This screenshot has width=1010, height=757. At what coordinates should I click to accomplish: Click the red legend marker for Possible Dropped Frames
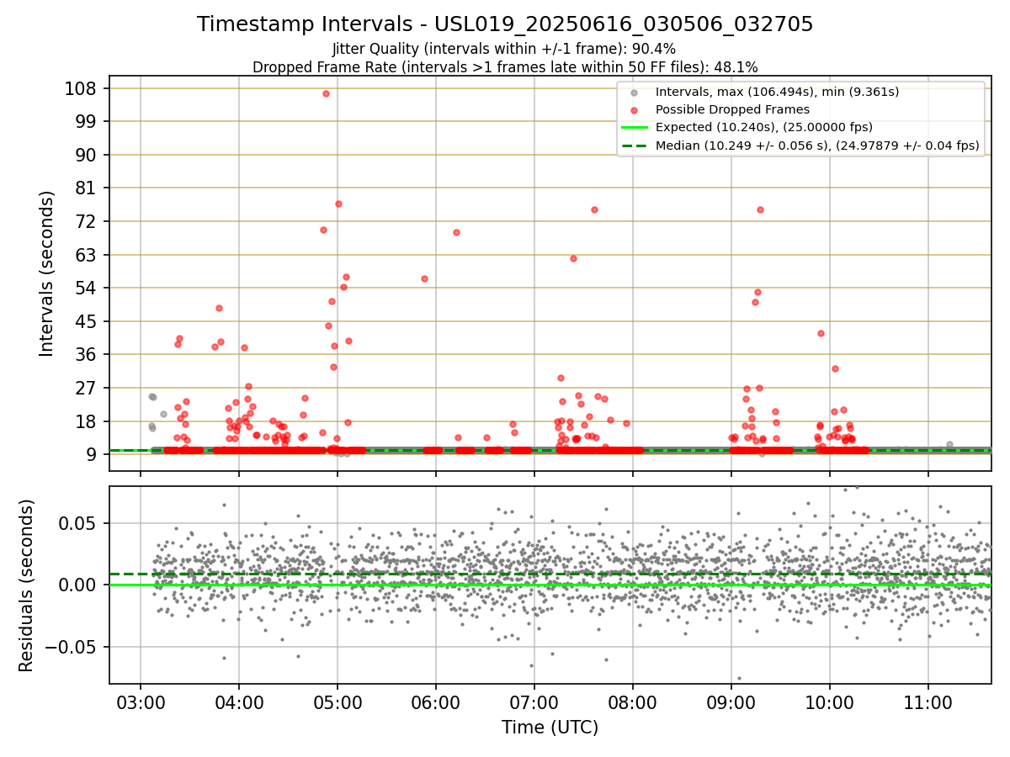tap(634, 110)
